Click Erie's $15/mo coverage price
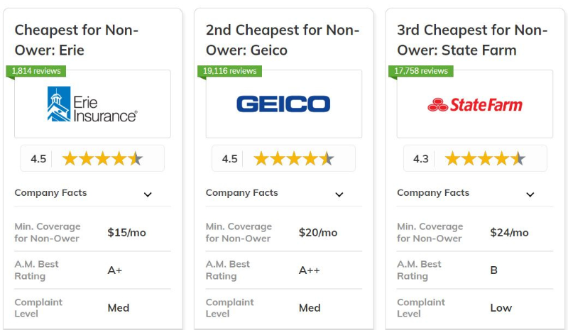 pyautogui.click(x=127, y=233)
